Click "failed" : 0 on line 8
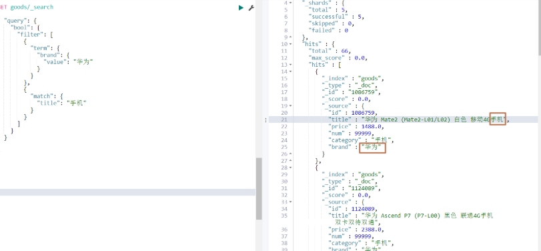541x251 pixels. tap(328, 31)
